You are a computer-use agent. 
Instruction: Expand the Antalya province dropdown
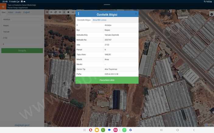coord(22,19)
